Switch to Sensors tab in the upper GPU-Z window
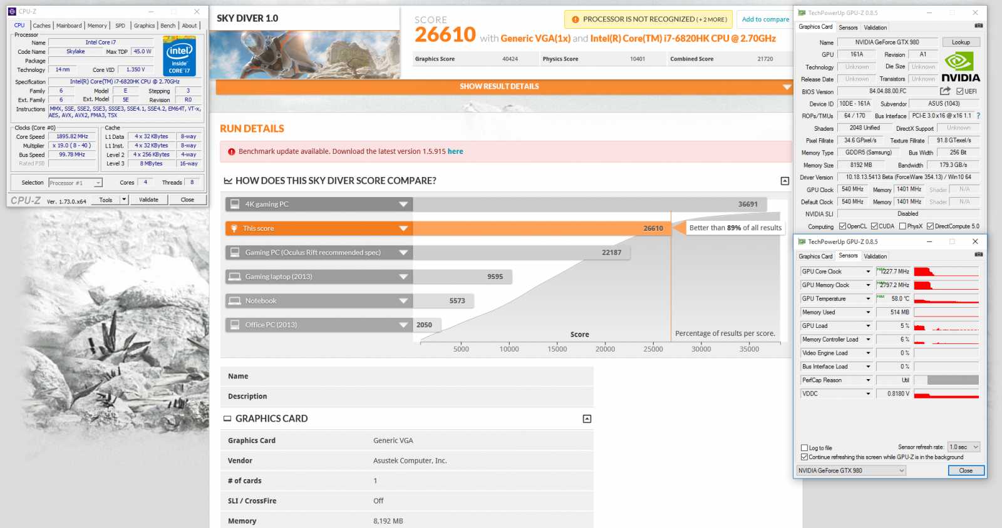Image resolution: width=1002 pixels, height=528 pixels. pyautogui.click(x=848, y=28)
